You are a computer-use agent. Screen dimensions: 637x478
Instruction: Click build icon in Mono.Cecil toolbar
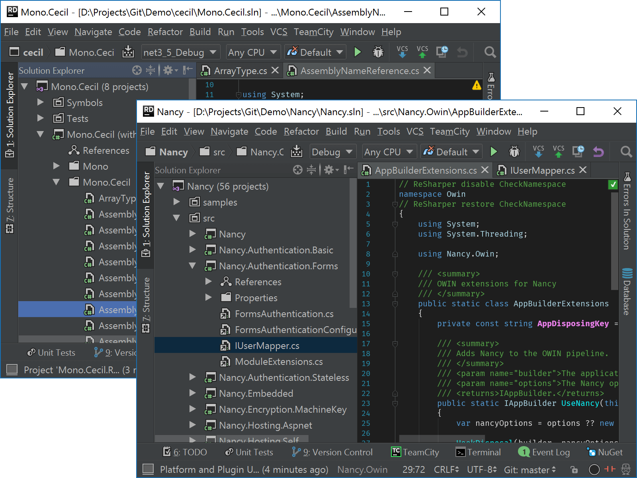click(x=128, y=52)
